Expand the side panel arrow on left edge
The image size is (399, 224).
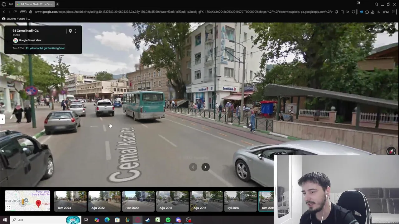(x=2, y=119)
